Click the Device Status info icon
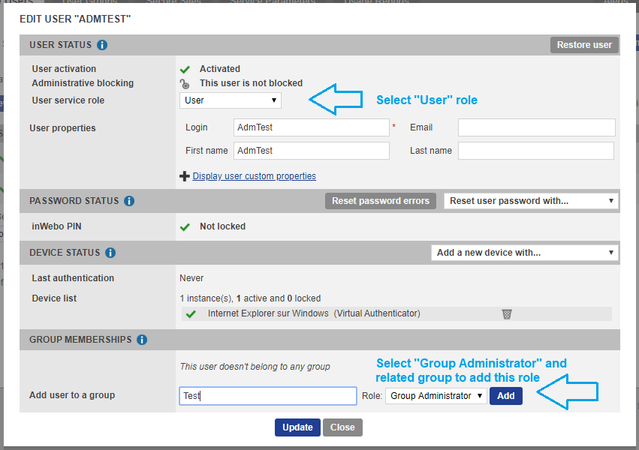The width and height of the screenshot is (639, 450). click(110, 253)
